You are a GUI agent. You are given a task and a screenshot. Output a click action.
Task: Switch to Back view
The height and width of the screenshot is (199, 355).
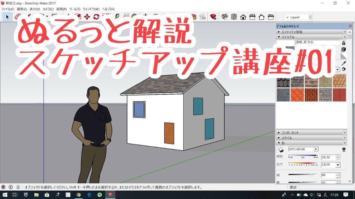262,17
